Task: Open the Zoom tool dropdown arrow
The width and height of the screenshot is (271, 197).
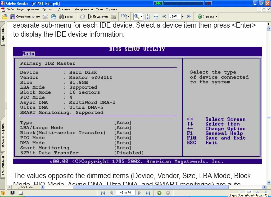Action: pos(141,17)
